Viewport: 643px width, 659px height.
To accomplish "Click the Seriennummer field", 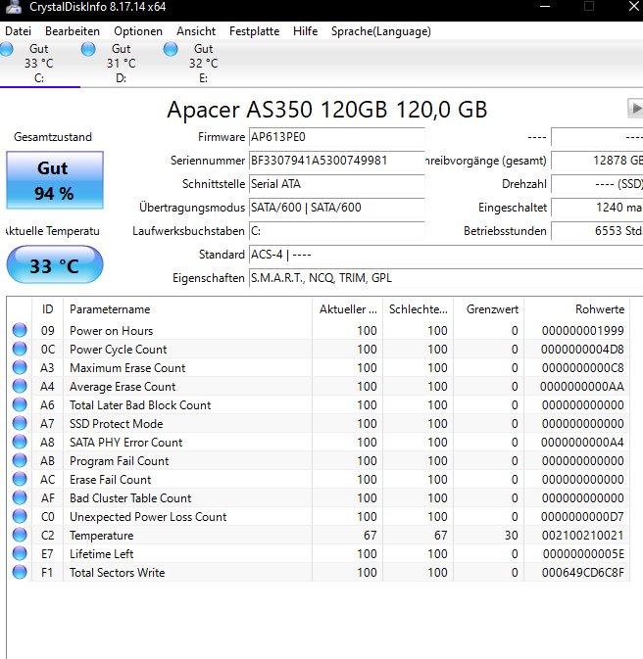I will click(336, 161).
